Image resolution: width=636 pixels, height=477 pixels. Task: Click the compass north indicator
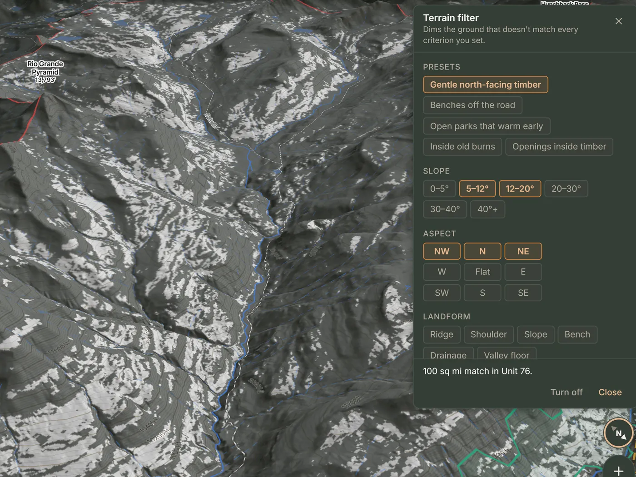[x=619, y=433]
